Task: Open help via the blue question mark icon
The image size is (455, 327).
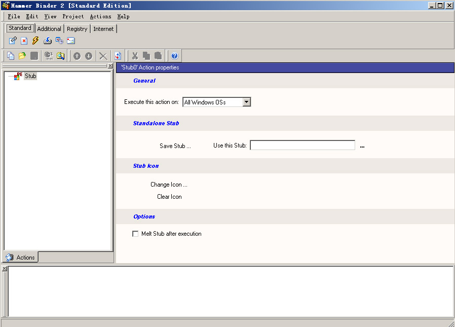Action: pos(175,56)
